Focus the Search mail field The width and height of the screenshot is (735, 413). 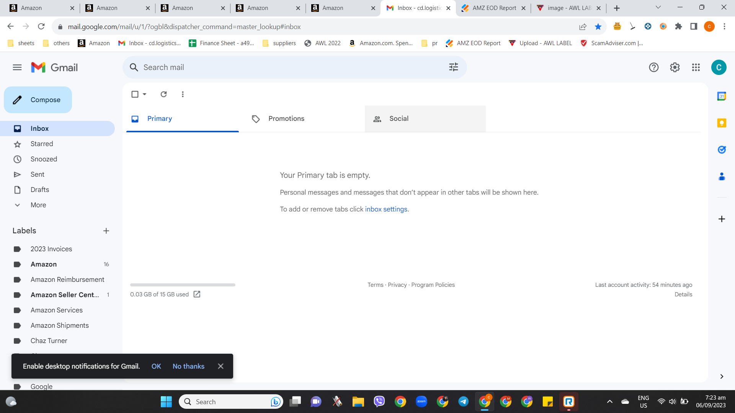[x=295, y=68]
